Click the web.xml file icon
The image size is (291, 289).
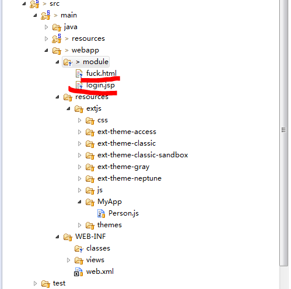79,272
